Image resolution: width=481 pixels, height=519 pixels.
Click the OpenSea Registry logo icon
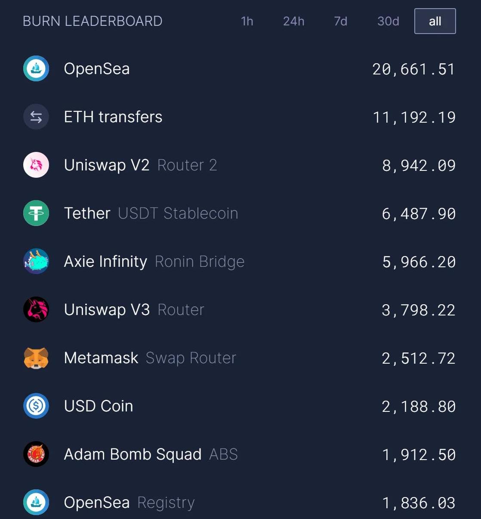pos(36,502)
